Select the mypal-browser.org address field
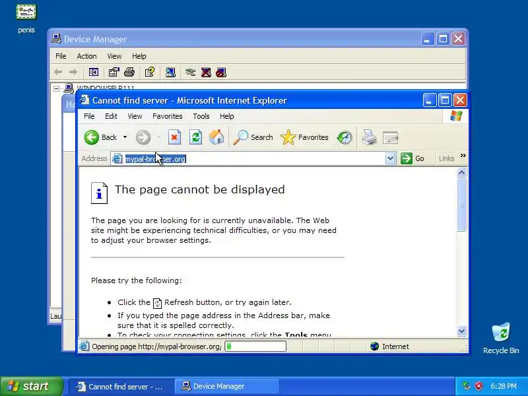528x396 pixels. (254, 158)
